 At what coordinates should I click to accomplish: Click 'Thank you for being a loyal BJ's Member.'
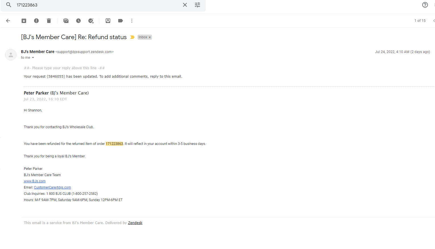point(55,156)
